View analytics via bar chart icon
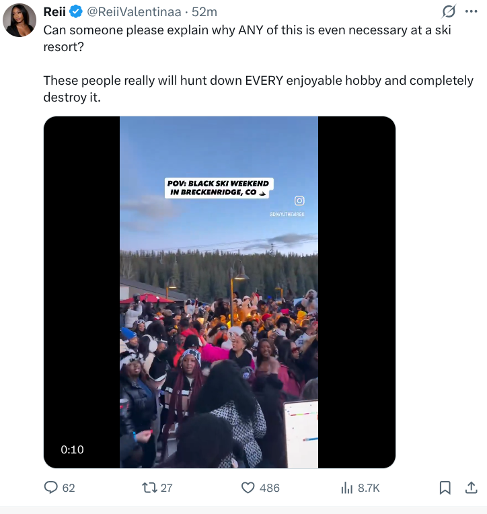Viewport: 487px width, 514px height. [x=346, y=488]
